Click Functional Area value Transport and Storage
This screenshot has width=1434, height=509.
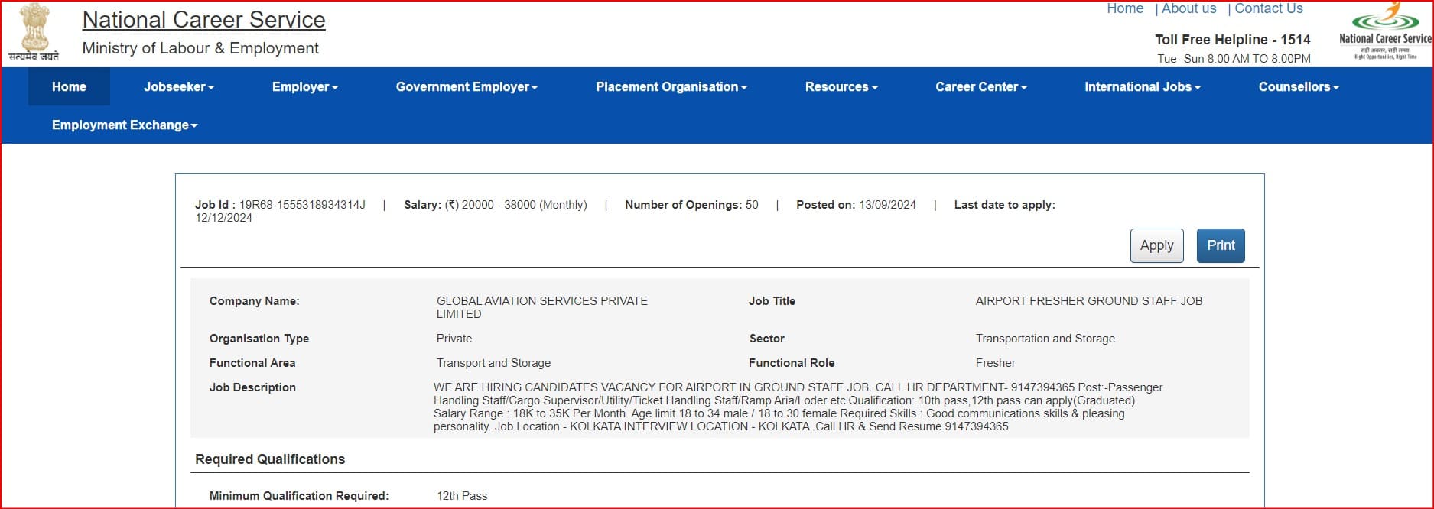pos(493,363)
